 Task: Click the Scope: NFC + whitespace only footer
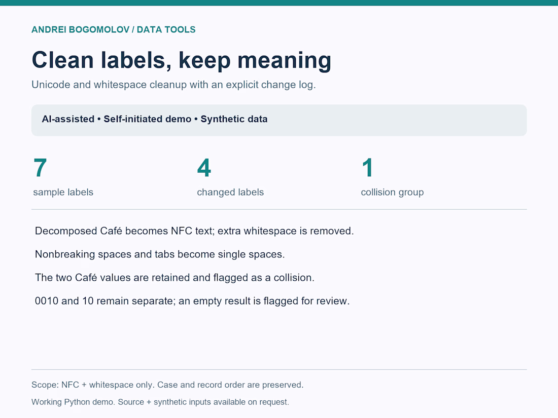tap(167, 385)
